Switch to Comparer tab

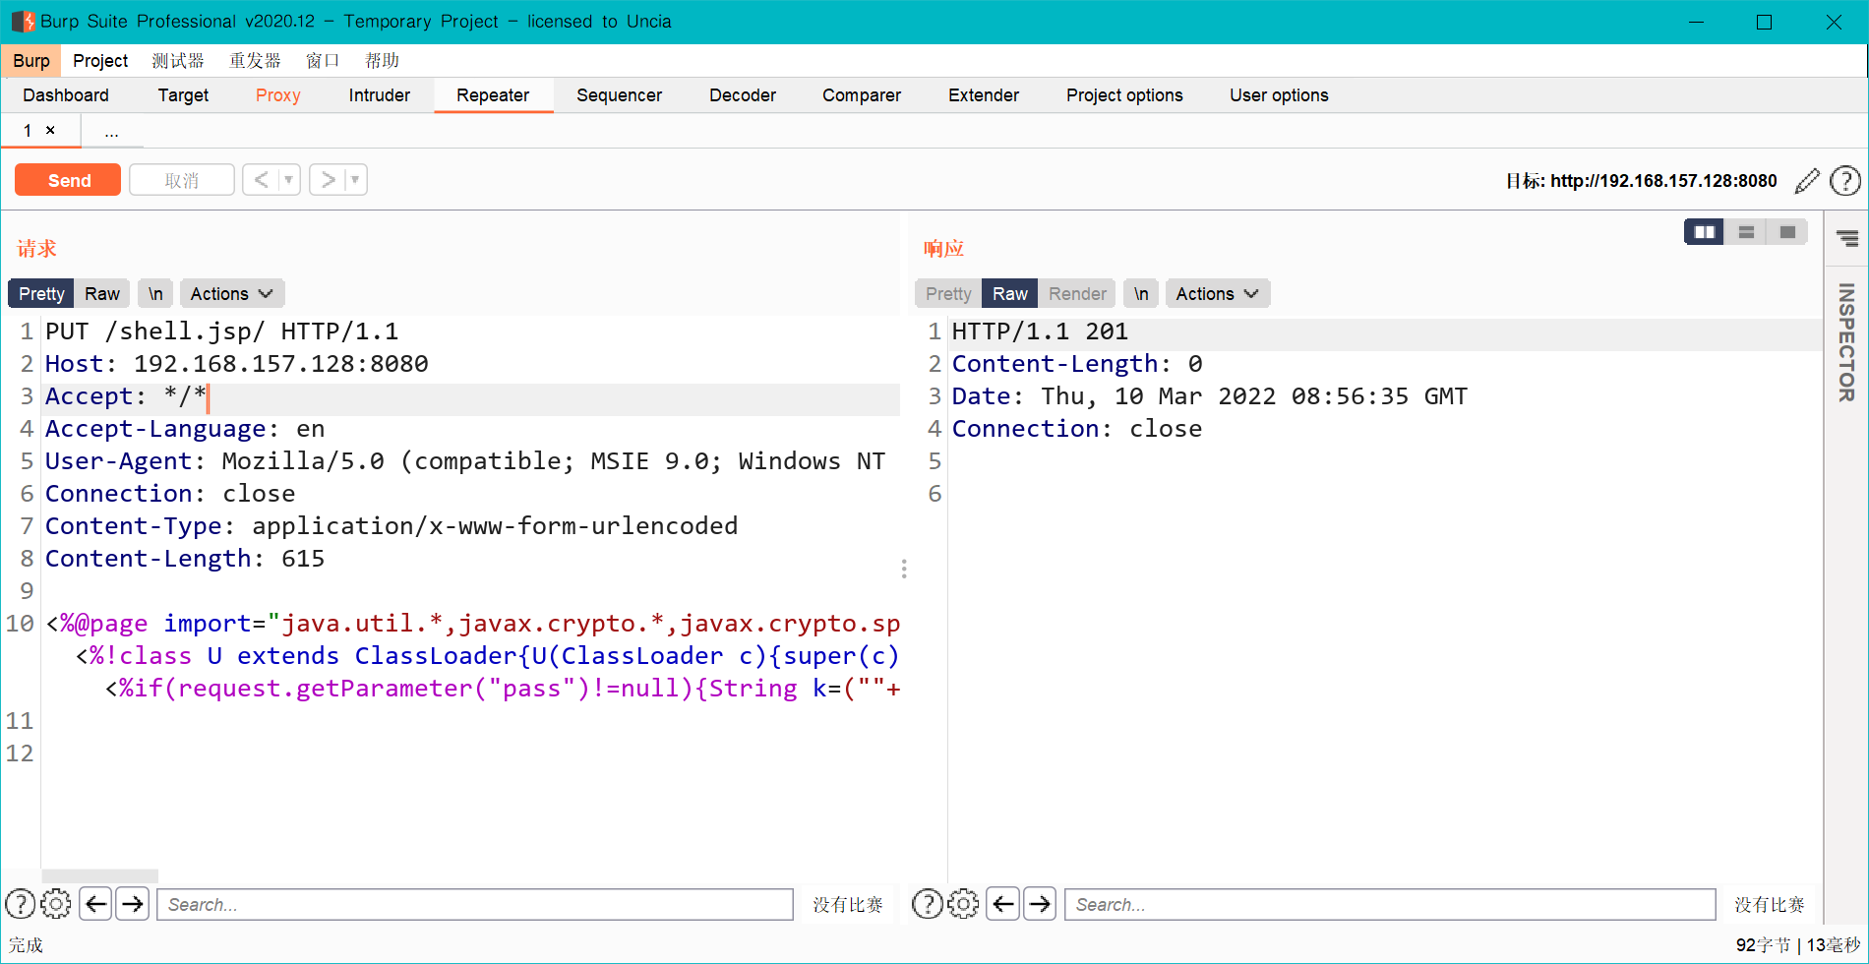pyautogui.click(x=862, y=95)
